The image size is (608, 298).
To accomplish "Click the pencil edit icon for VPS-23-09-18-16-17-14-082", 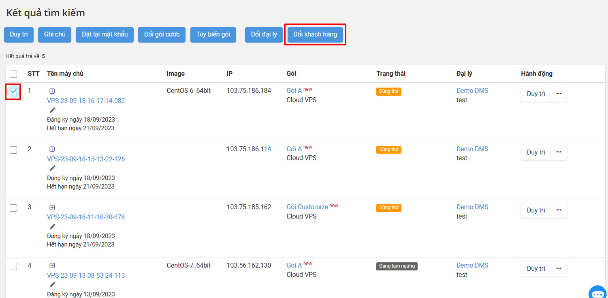I will [52, 110].
